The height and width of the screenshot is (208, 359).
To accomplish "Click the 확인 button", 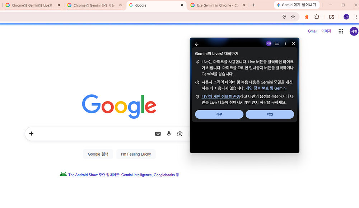I will pos(270,114).
